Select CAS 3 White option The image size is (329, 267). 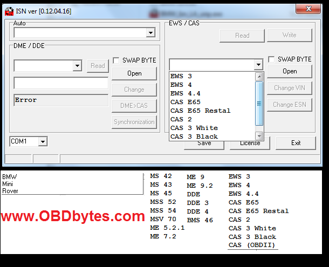coord(194,128)
